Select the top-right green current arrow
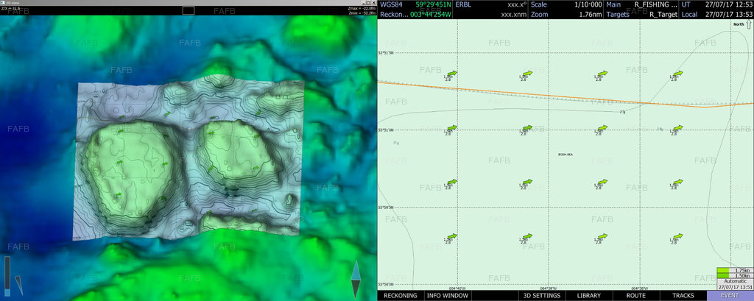The width and height of the screenshot is (754, 301). point(677,74)
